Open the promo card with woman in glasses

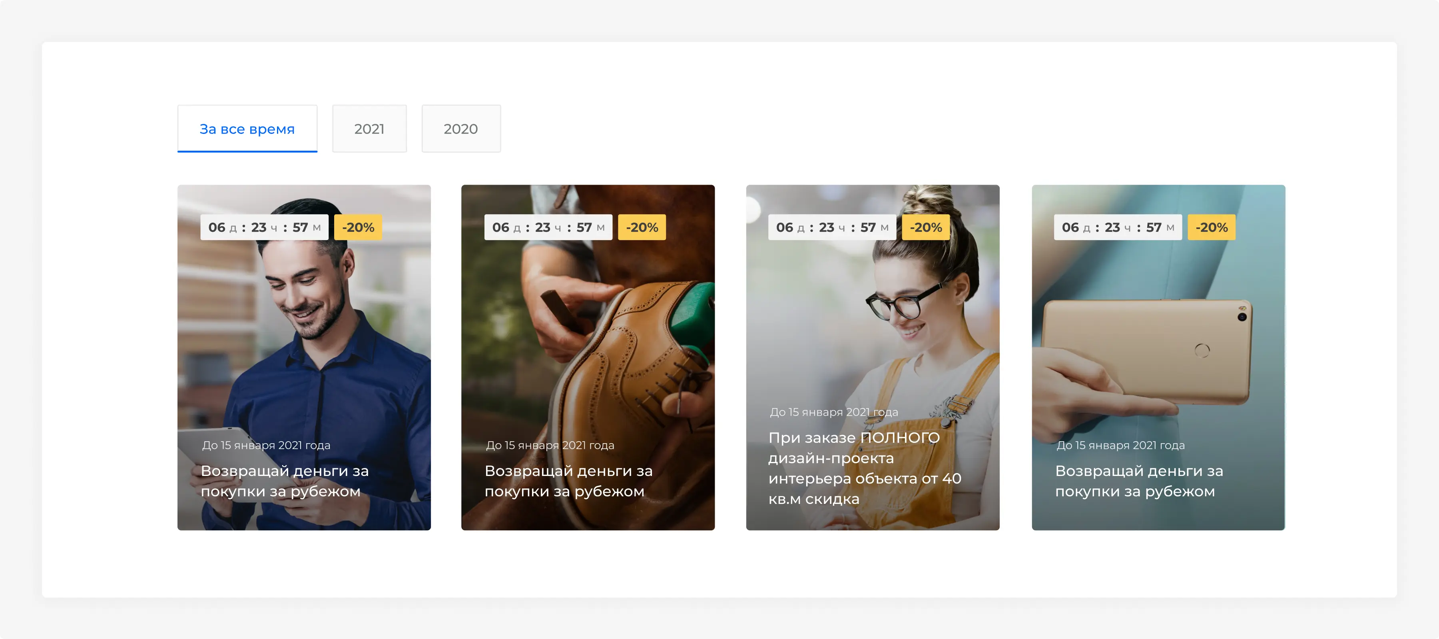pyautogui.click(x=873, y=358)
